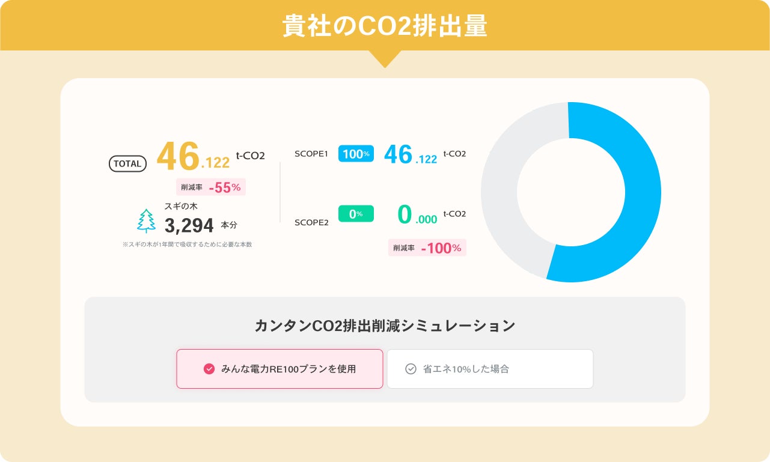Click the green 0% badge for SCOPE2
Screen dimensions: 770x462
coord(356,214)
